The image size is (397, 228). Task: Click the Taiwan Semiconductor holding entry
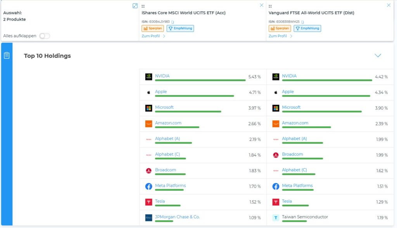tap(305, 217)
